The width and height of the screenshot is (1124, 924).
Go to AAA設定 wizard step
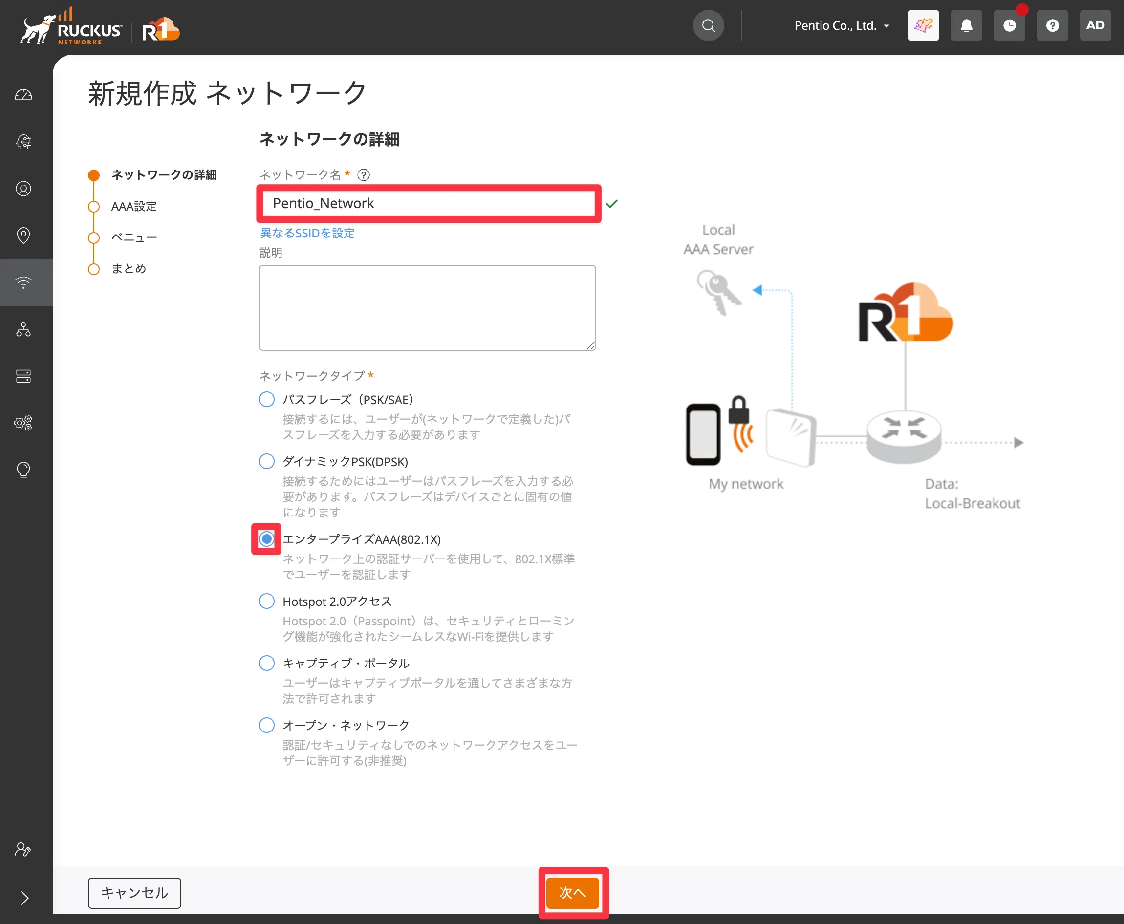(x=134, y=207)
